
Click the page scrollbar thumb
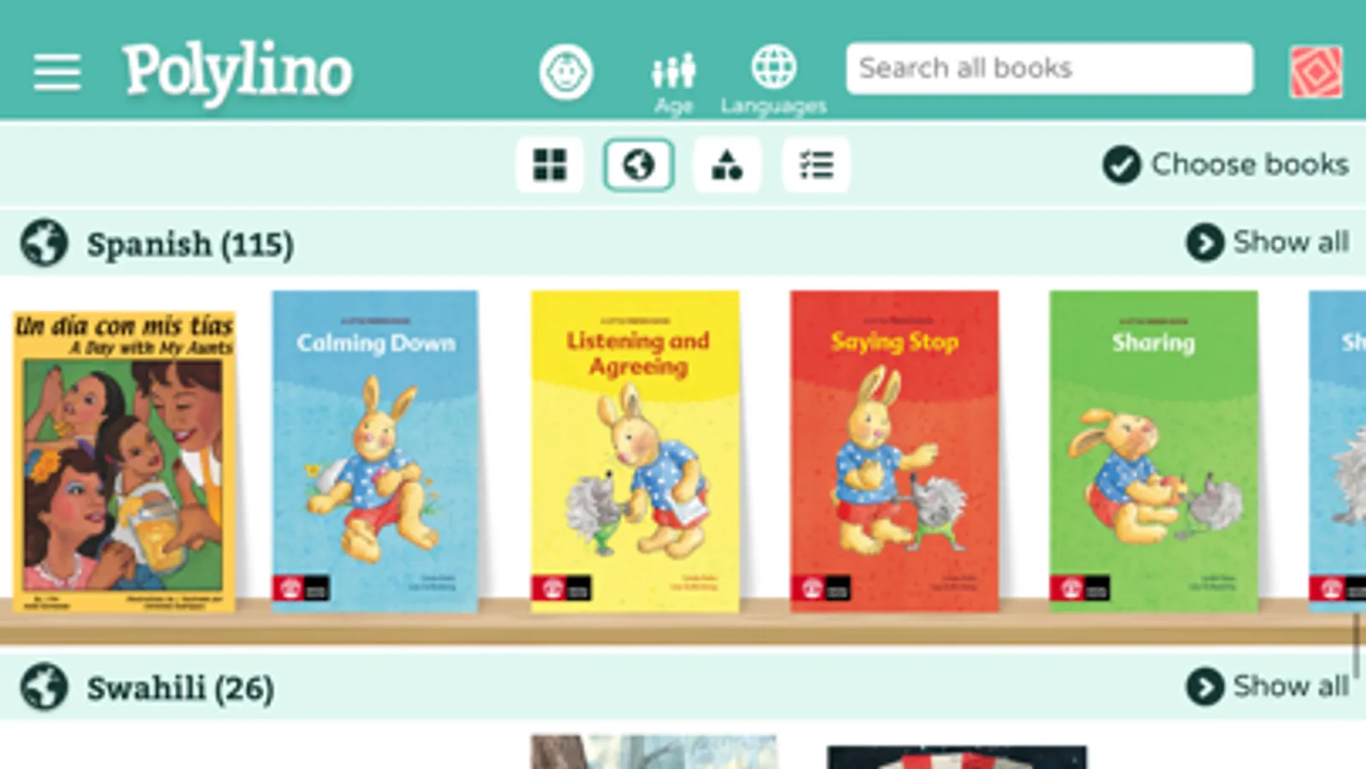coord(1356,644)
